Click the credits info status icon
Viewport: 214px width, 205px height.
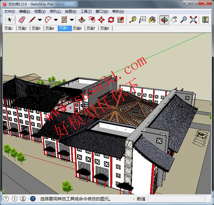15,199
